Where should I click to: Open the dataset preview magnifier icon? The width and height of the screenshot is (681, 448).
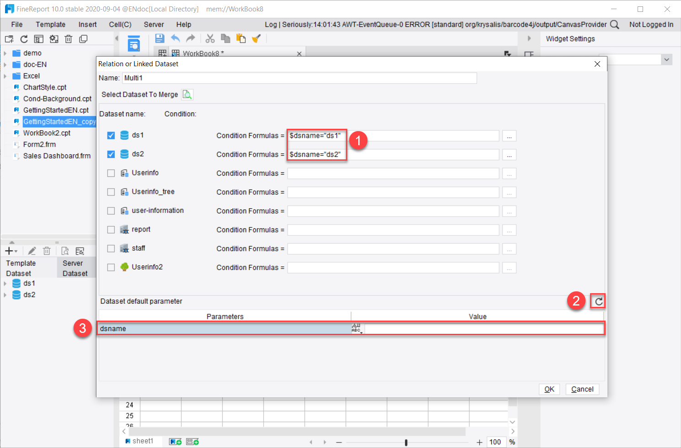point(64,250)
